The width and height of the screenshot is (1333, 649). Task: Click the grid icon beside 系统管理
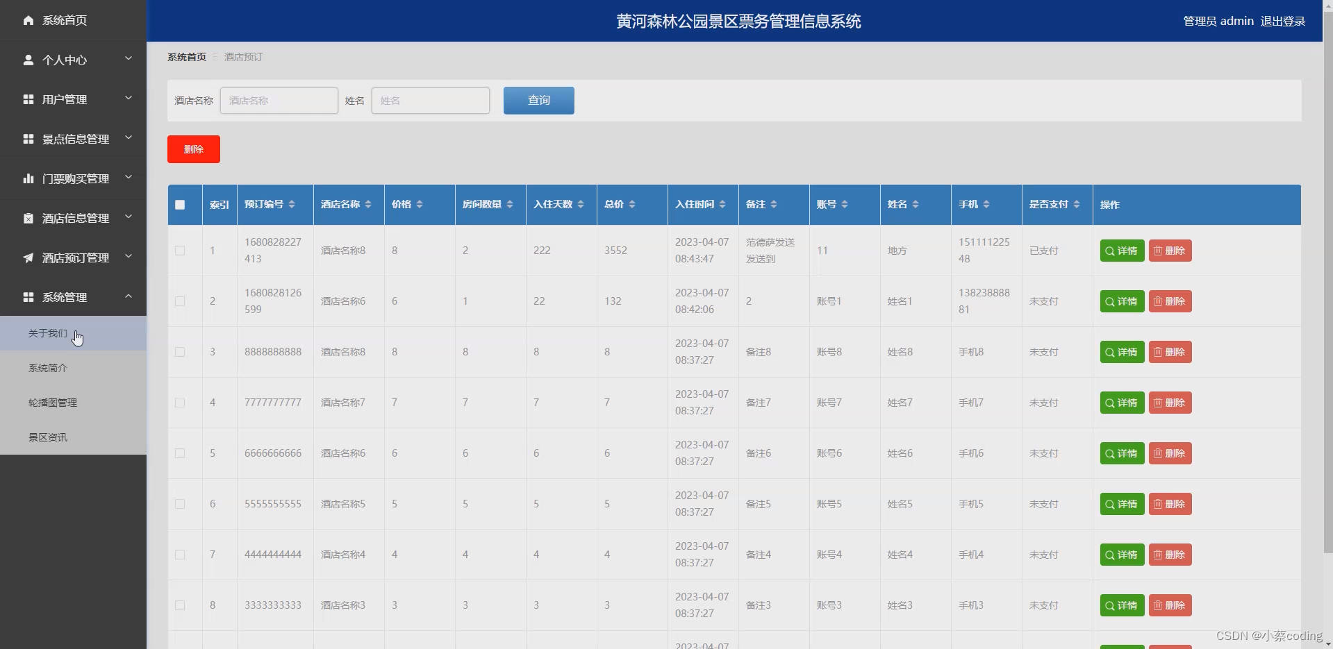click(x=28, y=297)
